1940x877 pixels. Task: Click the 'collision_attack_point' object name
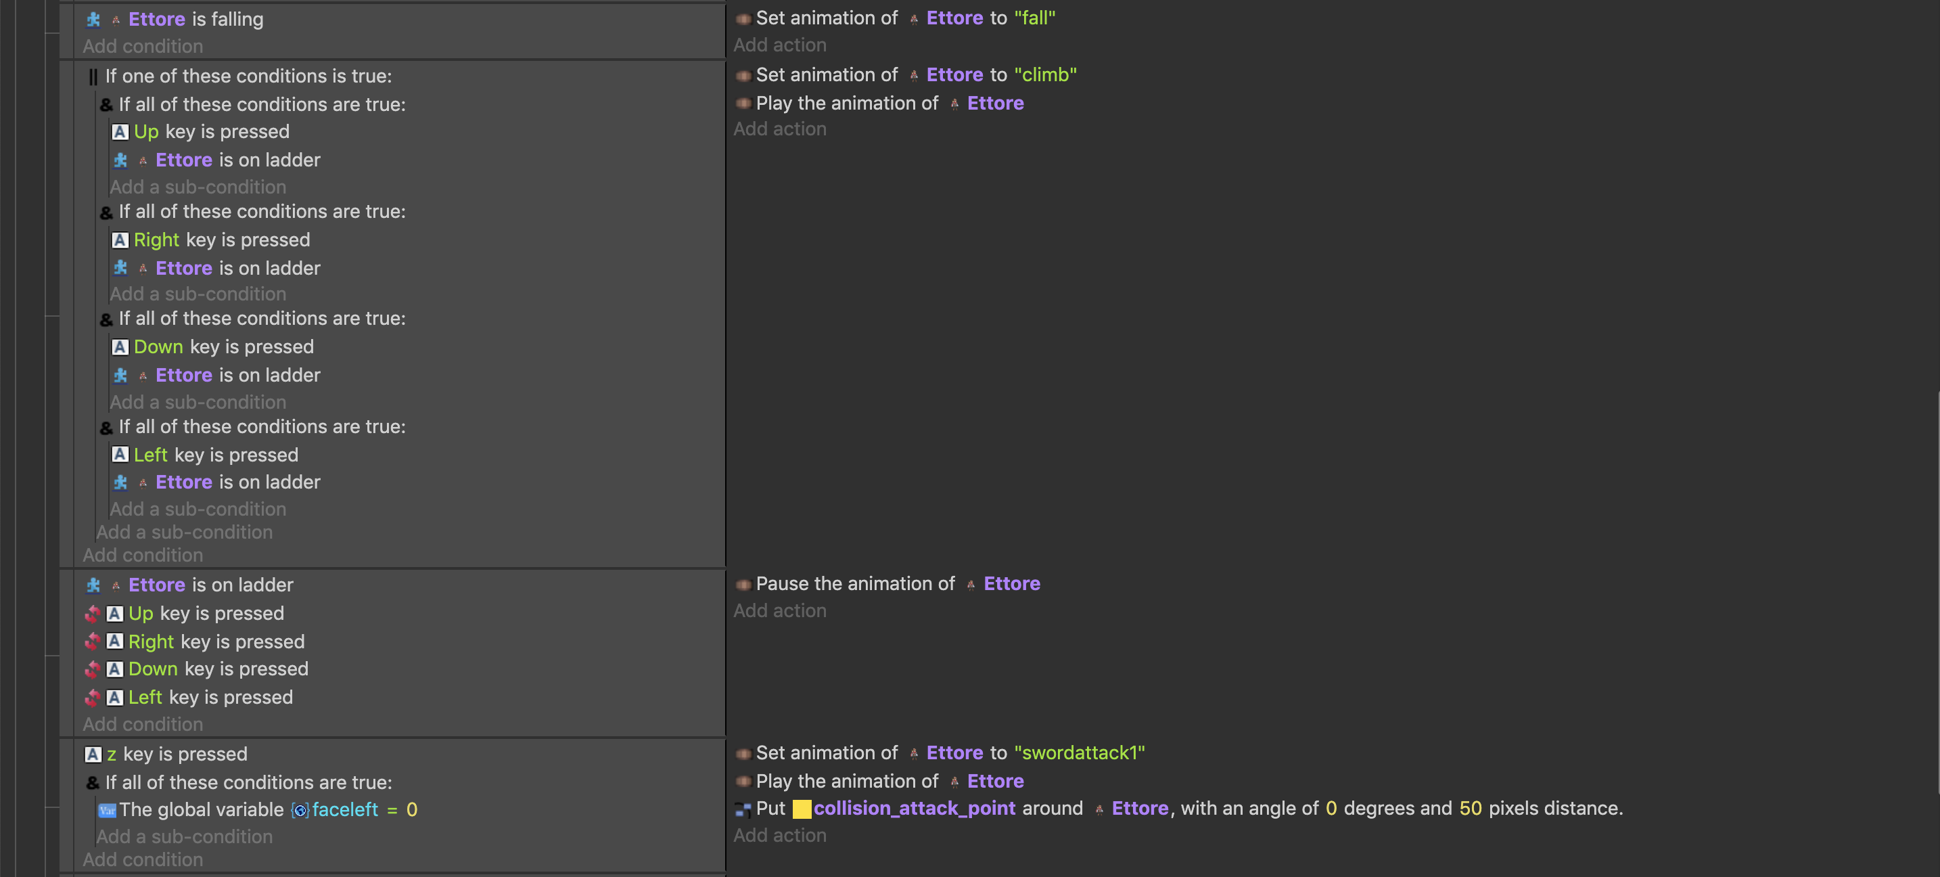point(915,809)
